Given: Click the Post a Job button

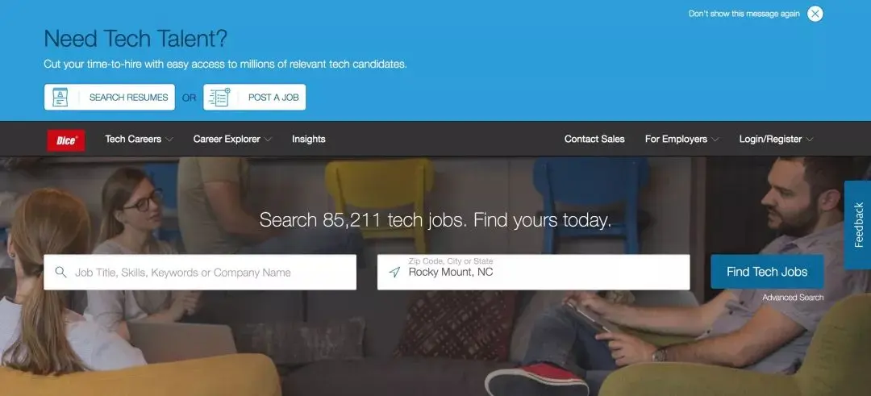Looking at the screenshot, I should (x=254, y=98).
